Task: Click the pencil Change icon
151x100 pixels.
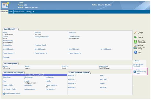Action: pos(135,33)
